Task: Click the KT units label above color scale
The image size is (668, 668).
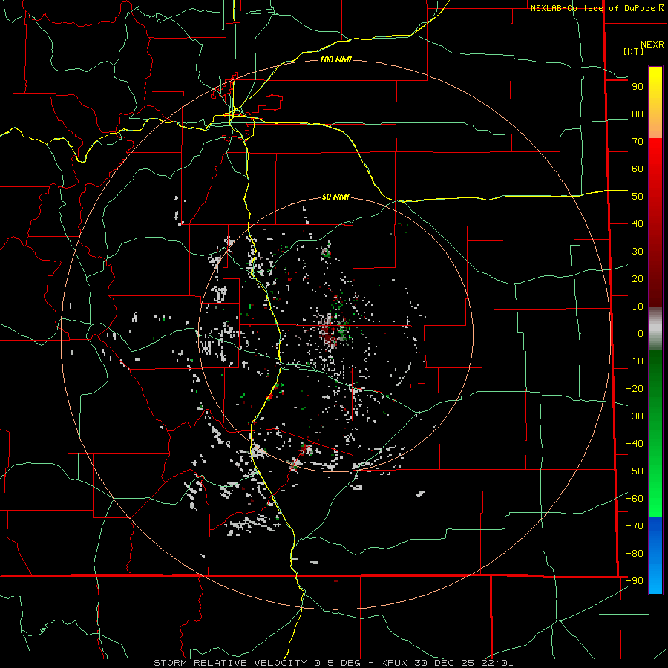Action: tap(633, 51)
